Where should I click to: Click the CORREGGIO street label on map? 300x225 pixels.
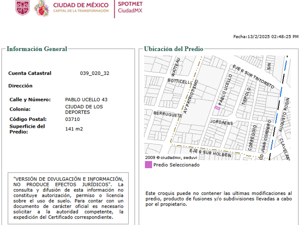[252, 138]
